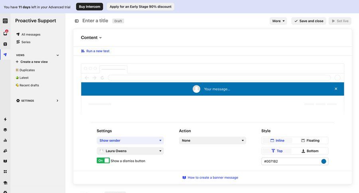The width and height of the screenshot is (359, 193).
Task: Open the Duplicates view
Action: click(x=25, y=70)
